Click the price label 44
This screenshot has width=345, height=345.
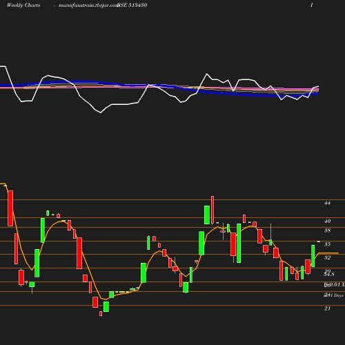pos(327,203)
